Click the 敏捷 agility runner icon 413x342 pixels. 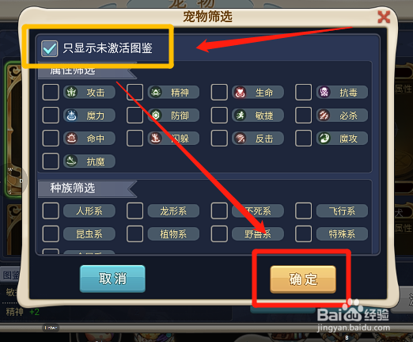pyautogui.click(x=240, y=115)
